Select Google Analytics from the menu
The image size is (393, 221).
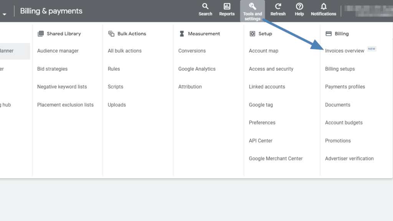point(196,69)
